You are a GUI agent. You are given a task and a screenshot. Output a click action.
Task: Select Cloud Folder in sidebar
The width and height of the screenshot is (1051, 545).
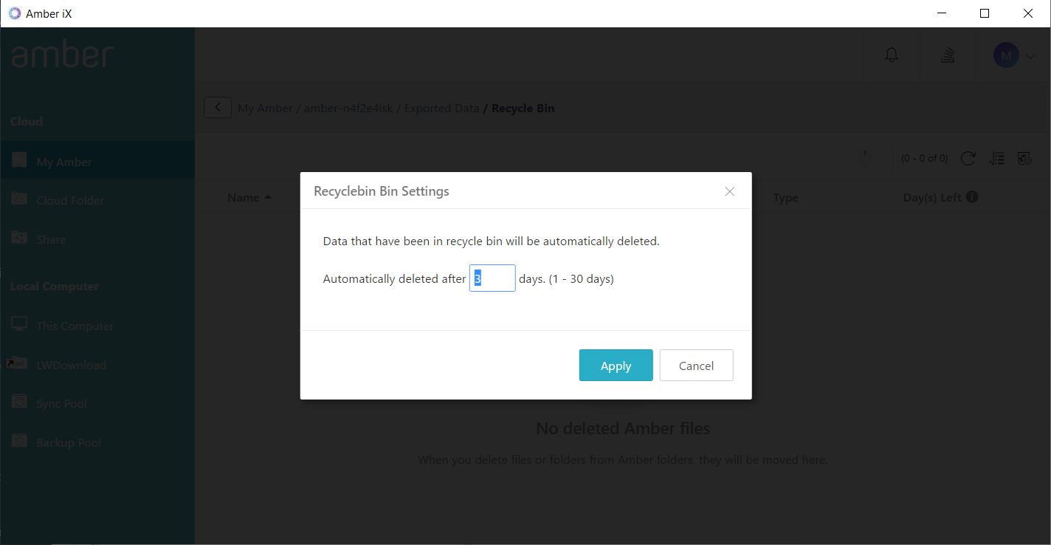pyautogui.click(x=97, y=200)
